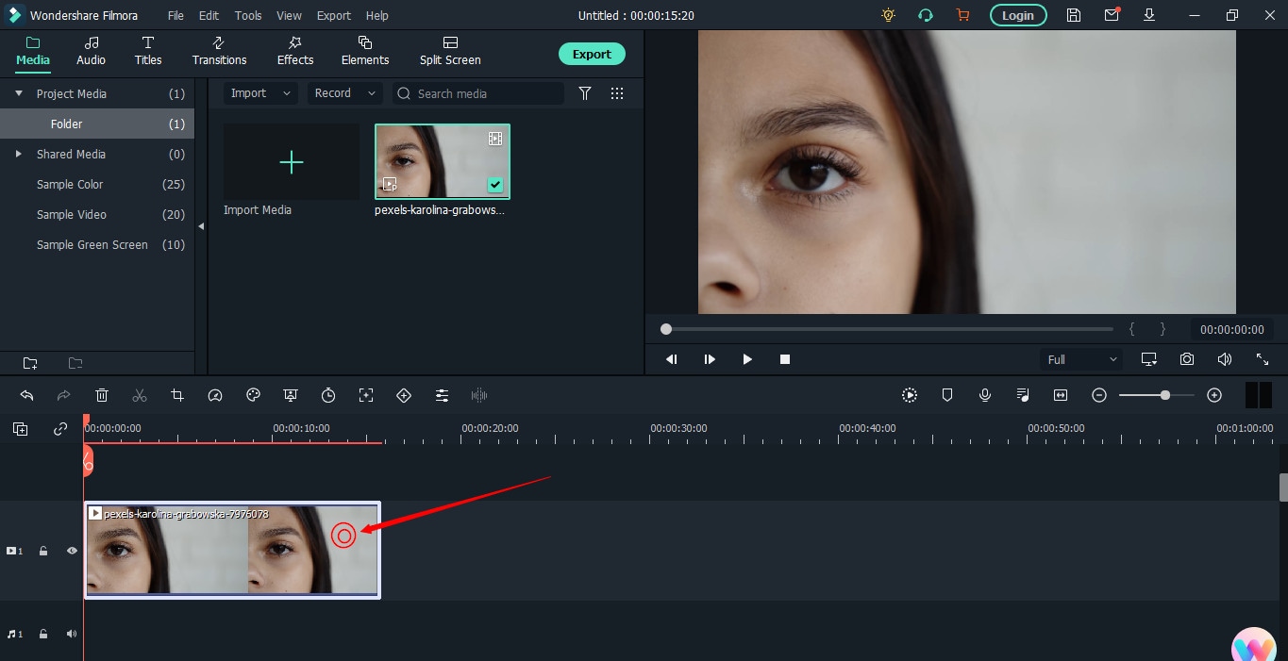Hide video track 1 with eye icon

[x=72, y=551]
